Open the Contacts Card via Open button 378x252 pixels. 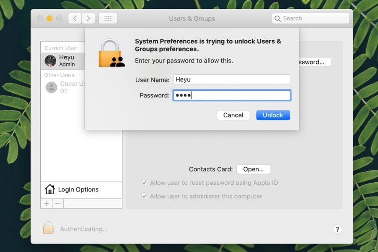pyautogui.click(x=253, y=169)
